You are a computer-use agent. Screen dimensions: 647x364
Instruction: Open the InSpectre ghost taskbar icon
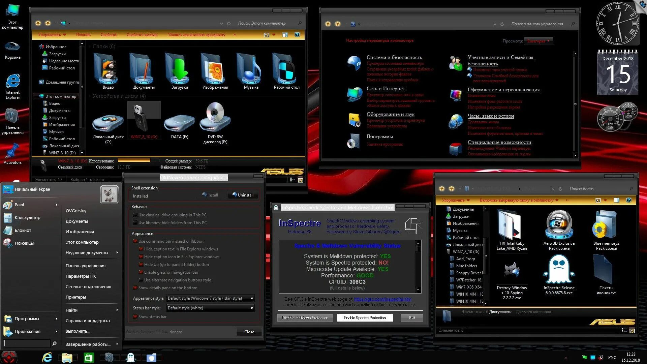tap(130, 357)
